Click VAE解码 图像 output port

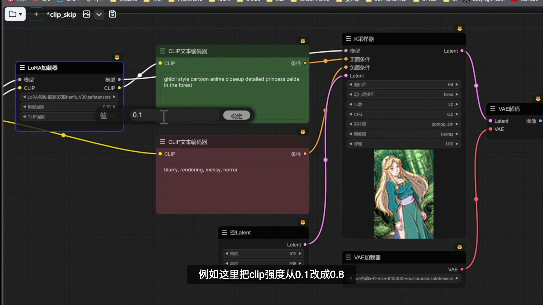540,121
